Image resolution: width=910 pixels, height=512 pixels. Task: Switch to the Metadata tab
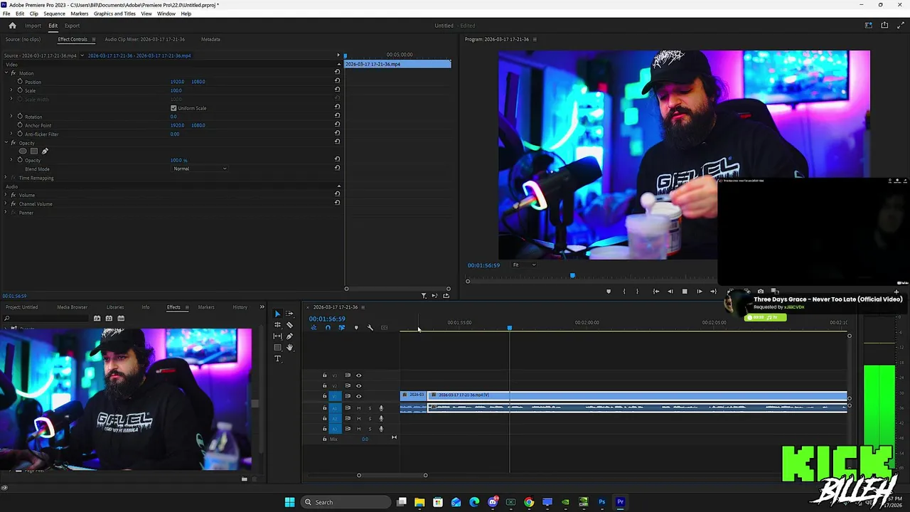(210, 39)
